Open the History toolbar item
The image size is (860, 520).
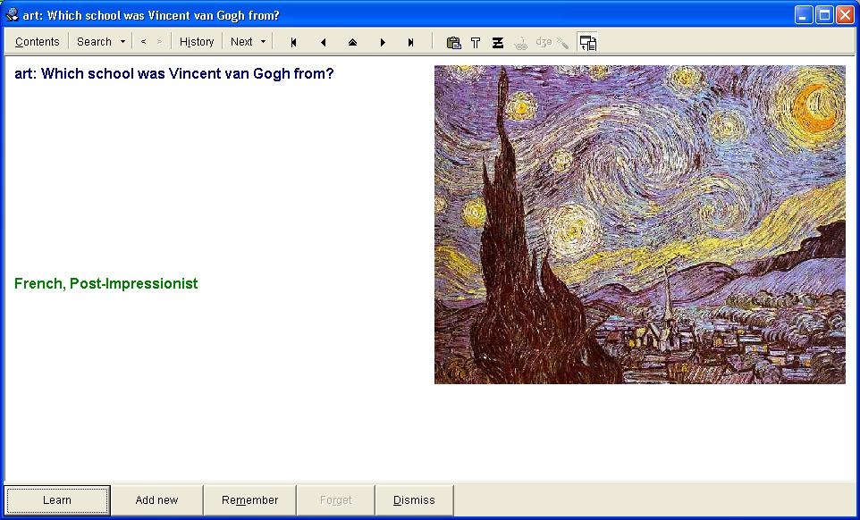pos(197,42)
